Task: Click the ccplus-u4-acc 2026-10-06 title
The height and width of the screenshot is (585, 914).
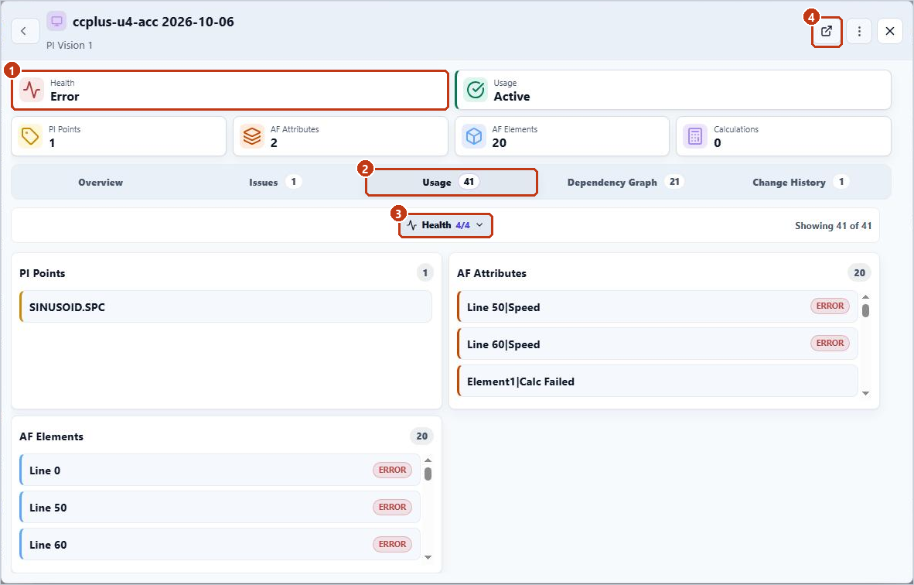Action: pyautogui.click(x=153, y=22)
